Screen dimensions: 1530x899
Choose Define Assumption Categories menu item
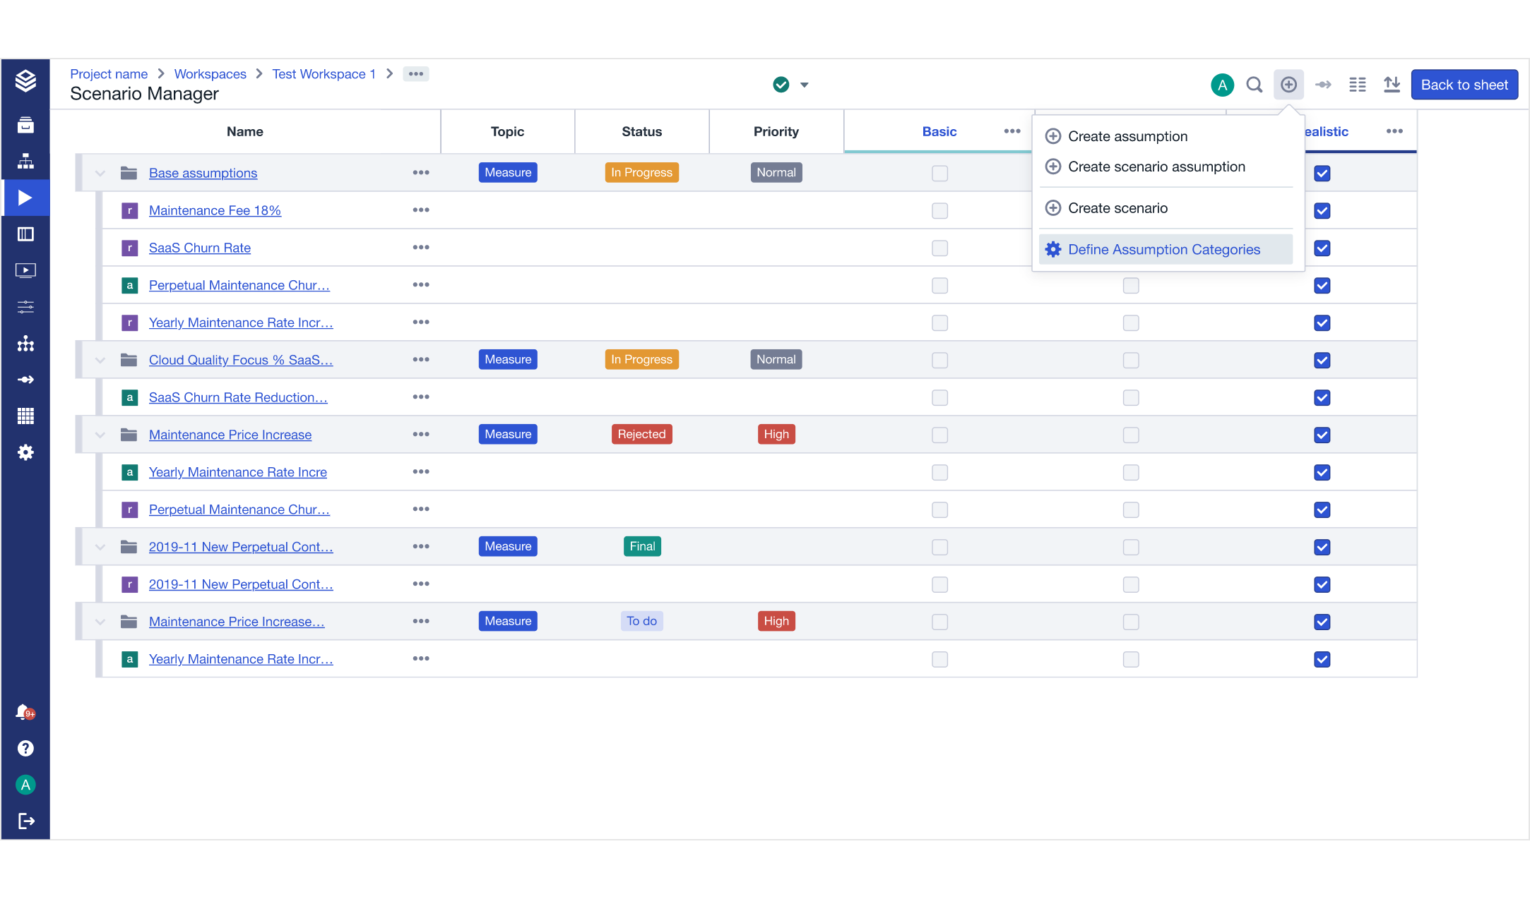[1163, 249]
